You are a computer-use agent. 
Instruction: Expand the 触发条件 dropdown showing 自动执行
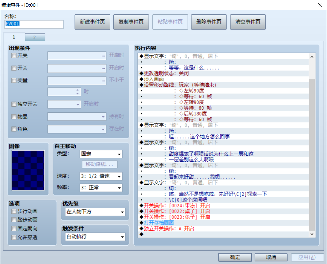(95, 237)
